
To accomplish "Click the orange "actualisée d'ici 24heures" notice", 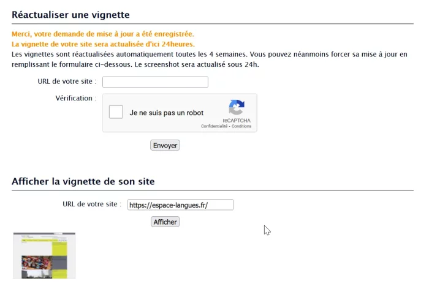I will 102,44.
